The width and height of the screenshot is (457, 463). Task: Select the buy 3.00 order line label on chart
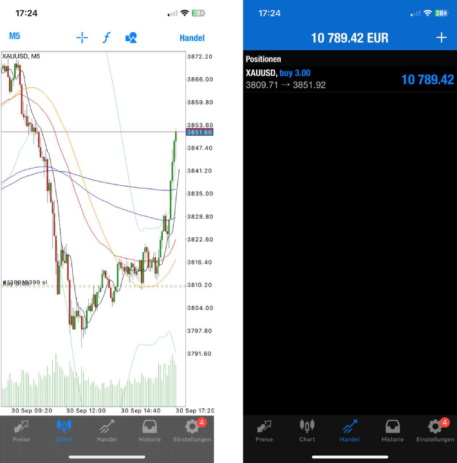pos(16,284)
